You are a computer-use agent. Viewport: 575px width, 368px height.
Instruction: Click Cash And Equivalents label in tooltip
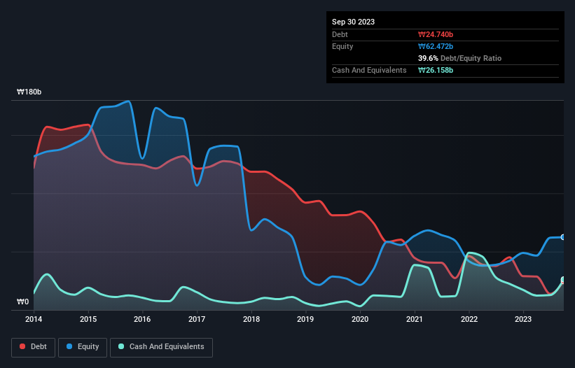369,70
